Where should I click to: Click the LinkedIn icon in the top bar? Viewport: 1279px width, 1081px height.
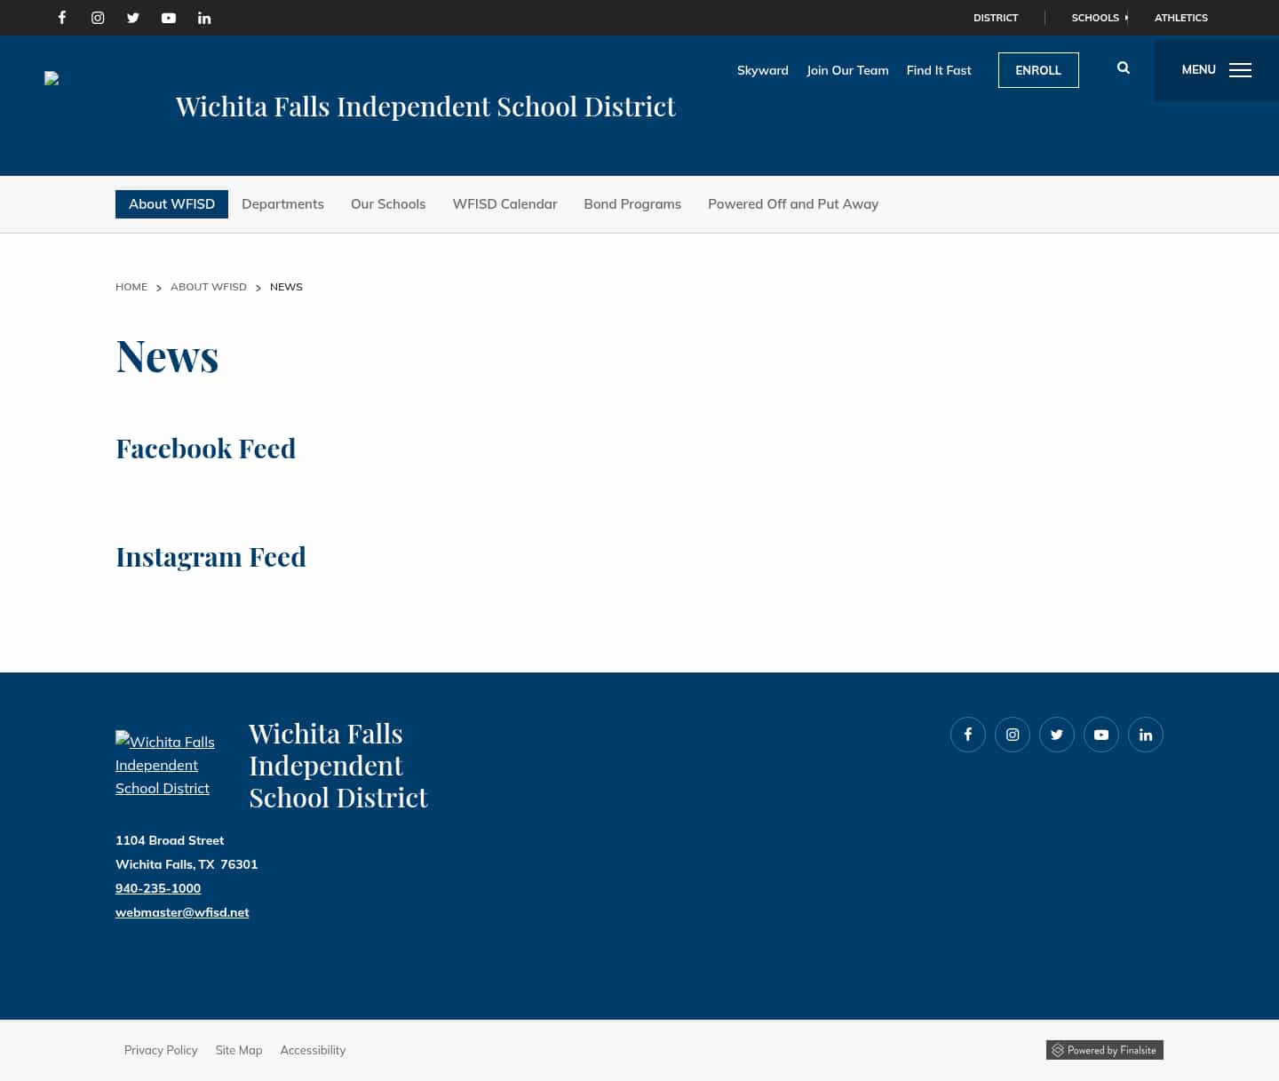pos(204,18)
